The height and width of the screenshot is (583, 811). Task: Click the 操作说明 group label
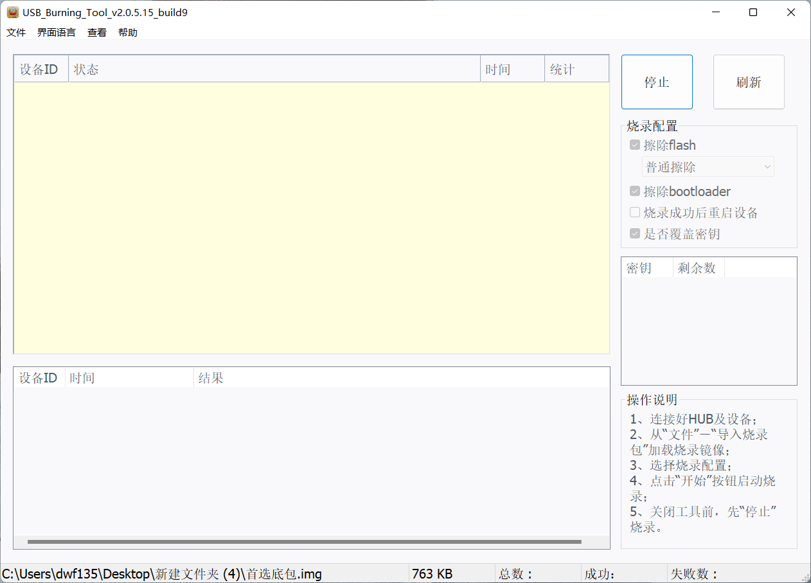[652, 400]
